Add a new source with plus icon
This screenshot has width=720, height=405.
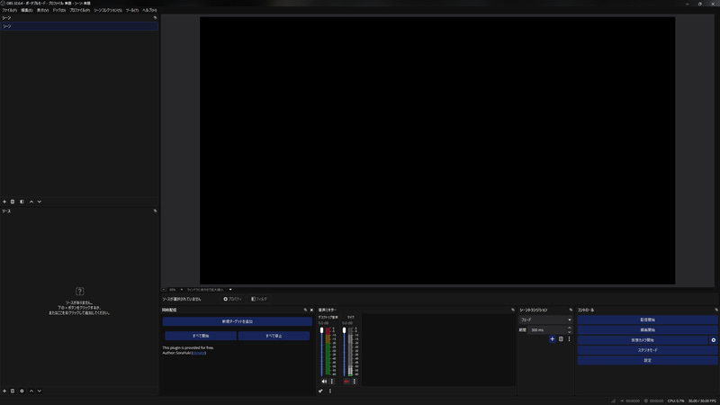click(4, 391)
